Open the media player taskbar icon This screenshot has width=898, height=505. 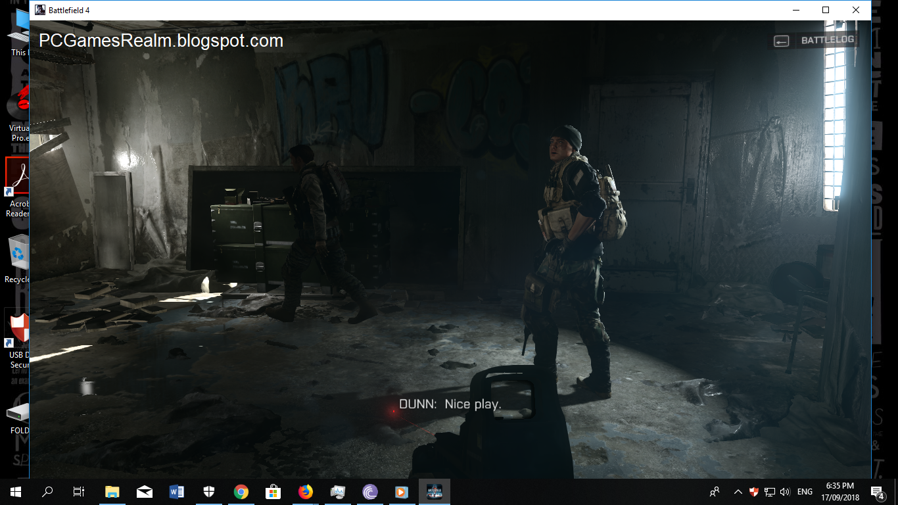coord(402,492)
